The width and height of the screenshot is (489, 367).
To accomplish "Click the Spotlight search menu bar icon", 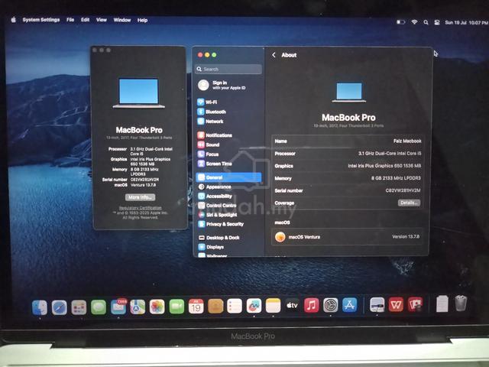I will [426, 22].
